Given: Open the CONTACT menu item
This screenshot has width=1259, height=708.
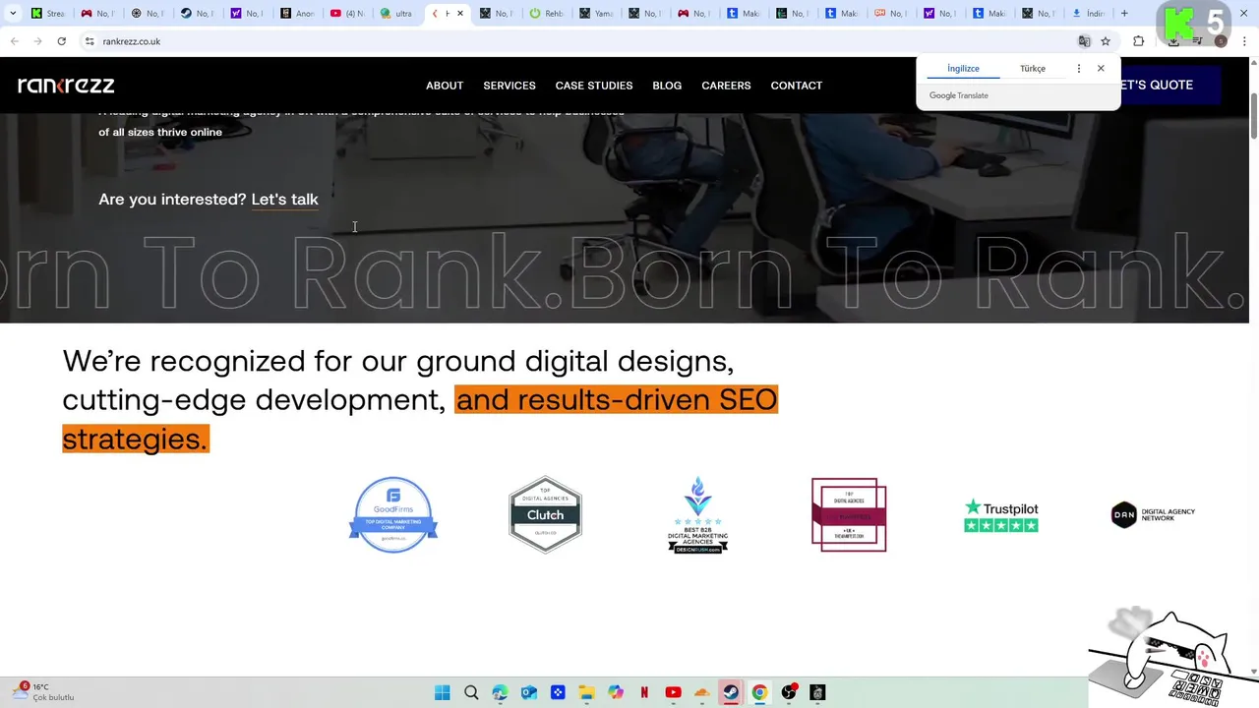Looking at the screenshot, I should pos(797,86).
